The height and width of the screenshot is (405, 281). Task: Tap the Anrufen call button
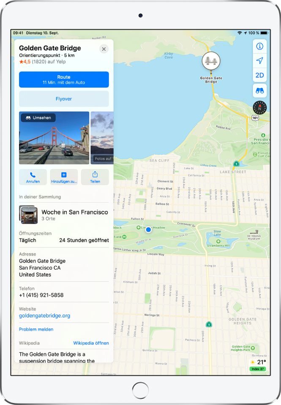point(33,177)
